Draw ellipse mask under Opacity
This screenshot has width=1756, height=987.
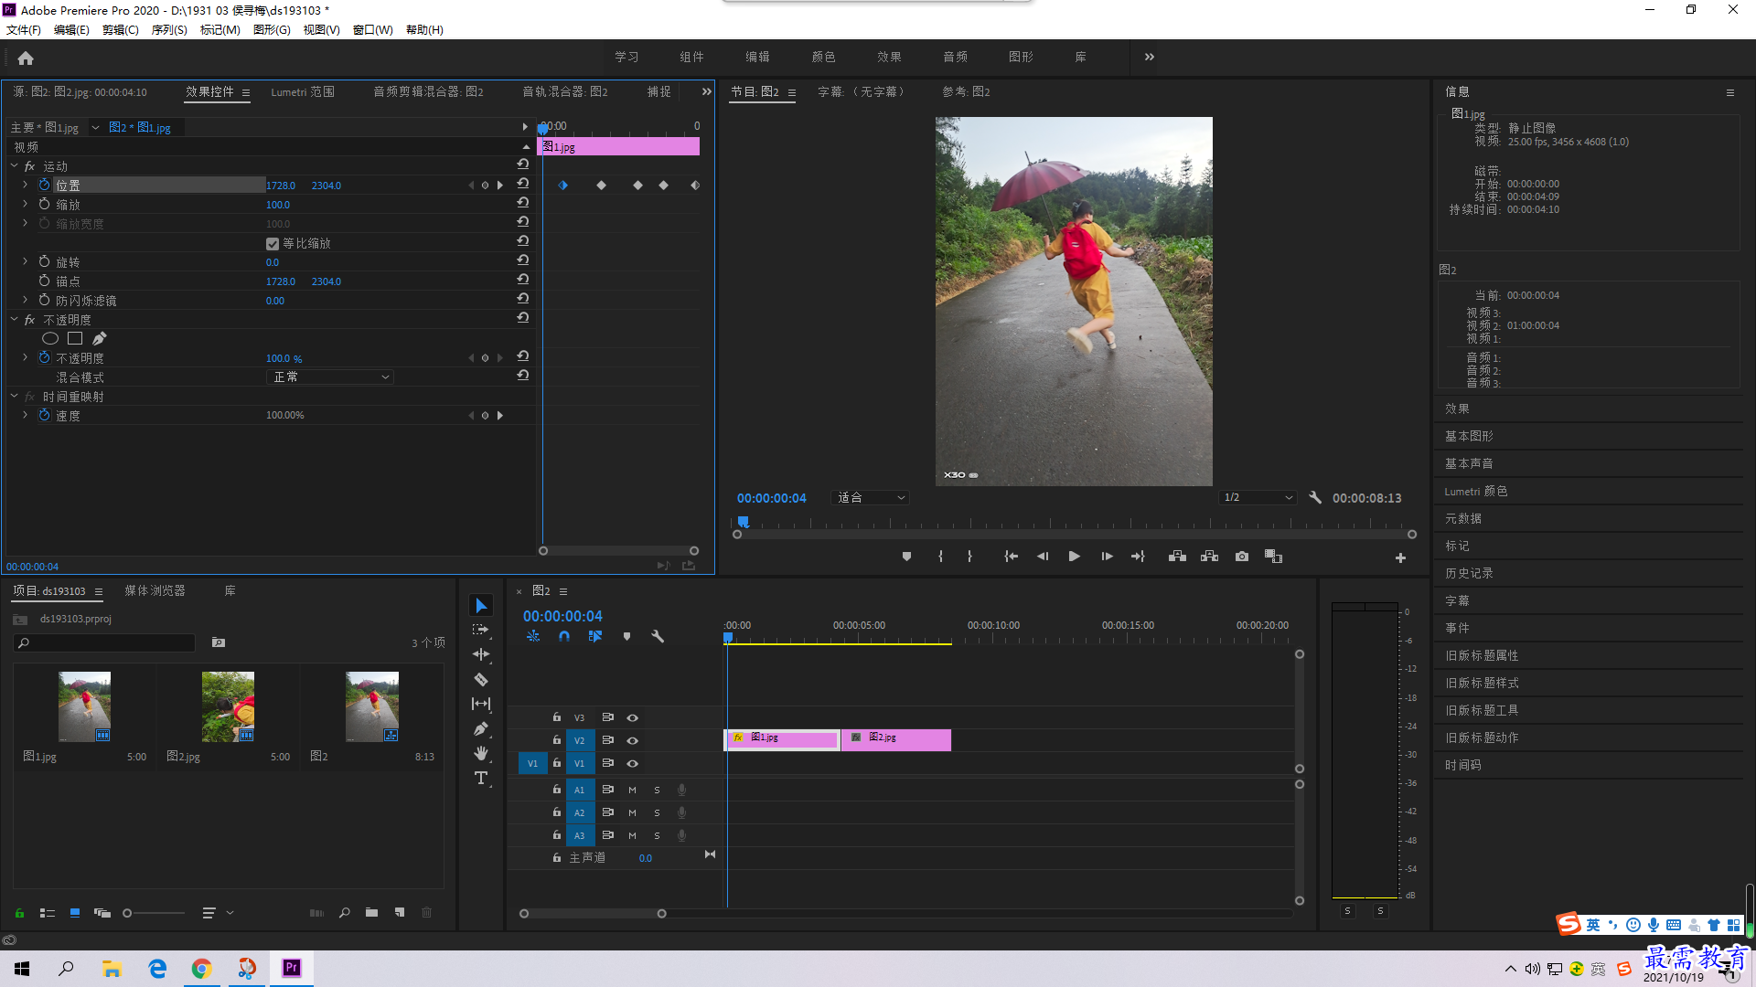pos(50,338)
